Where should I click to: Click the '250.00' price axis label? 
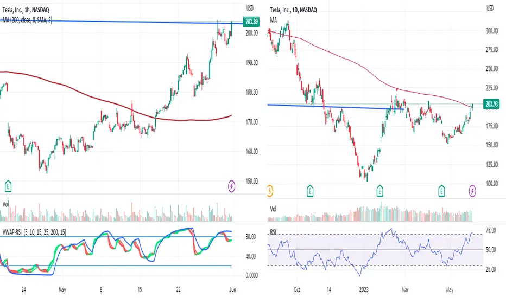[492, 69]
